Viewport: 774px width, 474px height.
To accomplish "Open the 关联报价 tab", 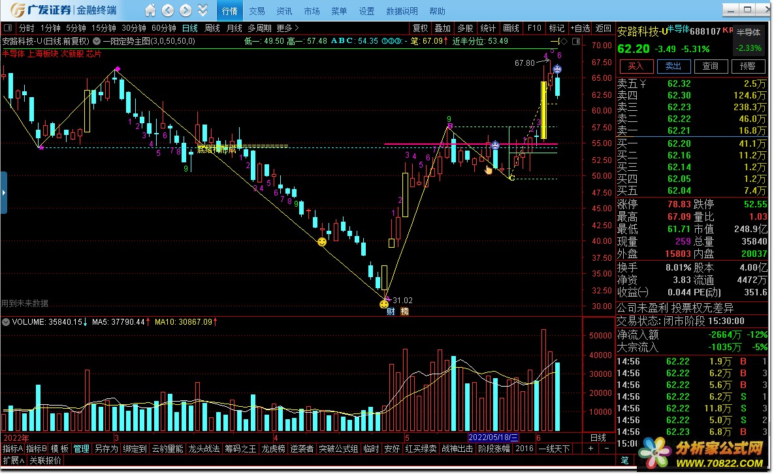I will tap(46, 461).
